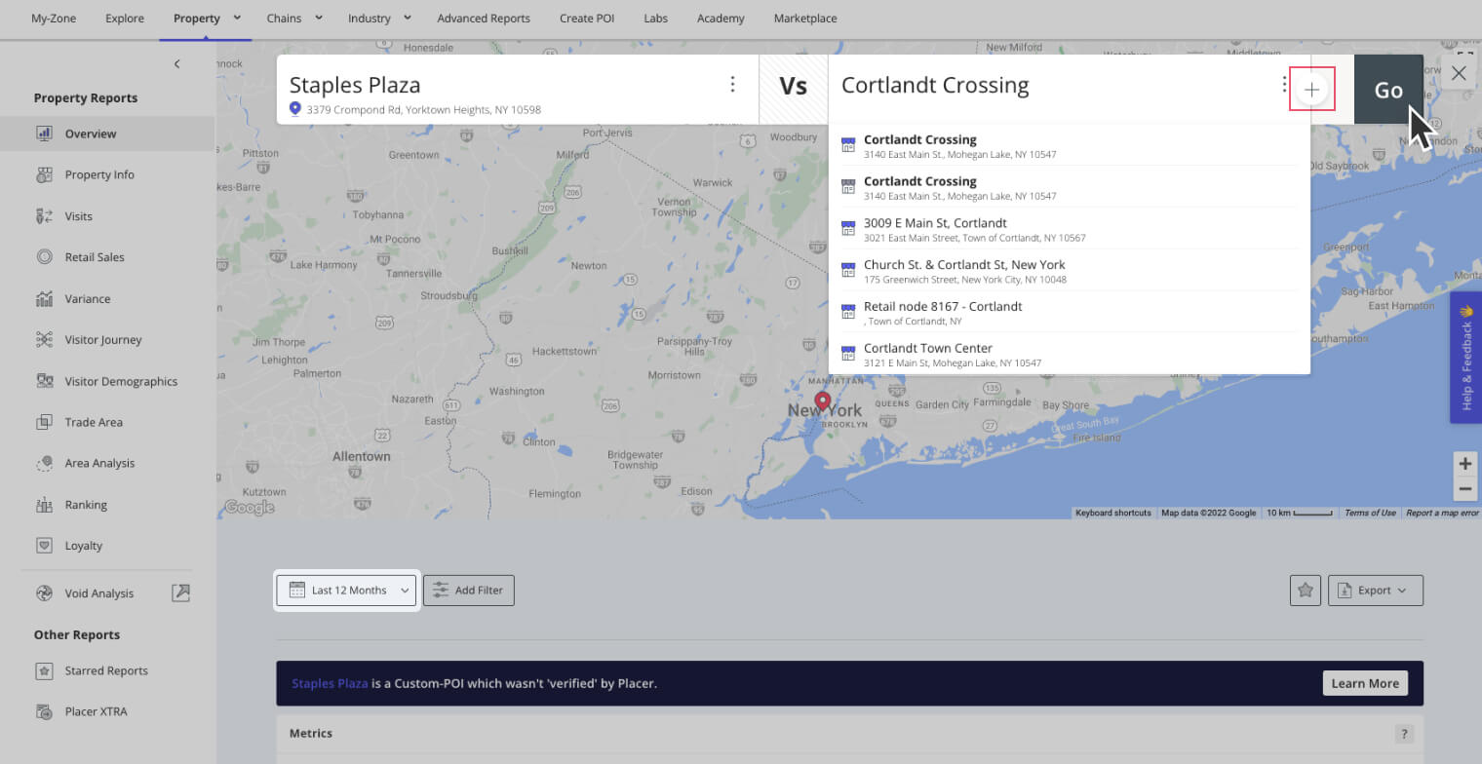Open Create POI in top navigation
The width and height of the screenshot is (1482, 764).
tap(587, 19)
